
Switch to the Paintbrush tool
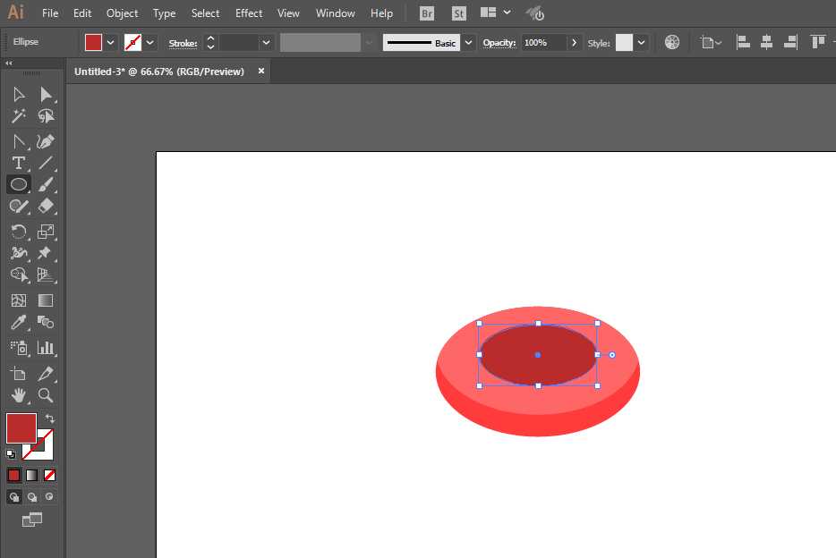coord(47,184)
